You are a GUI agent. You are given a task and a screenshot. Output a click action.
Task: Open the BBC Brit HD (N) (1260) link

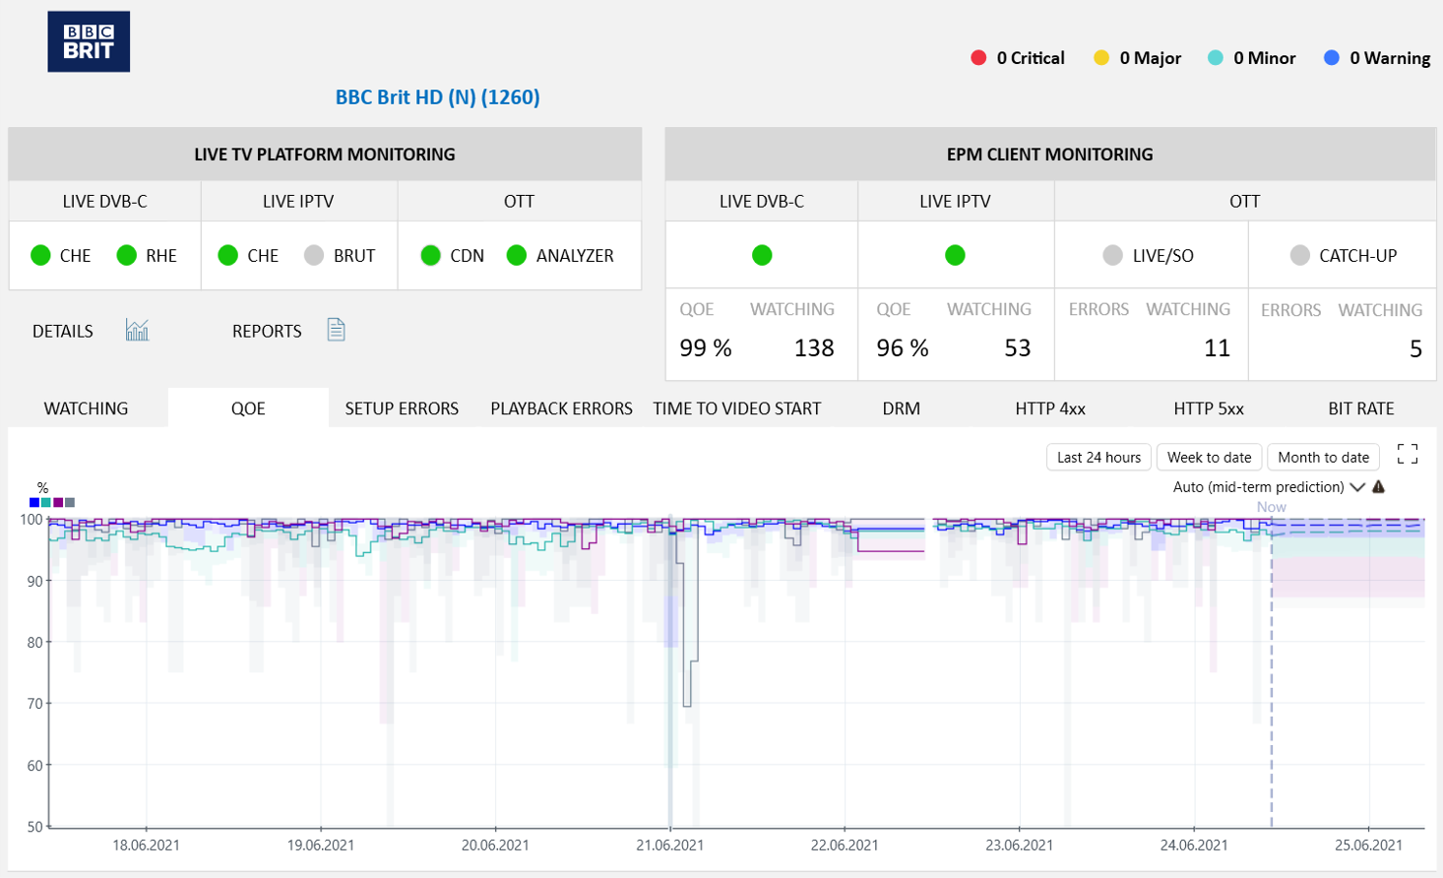pos(438,97)
